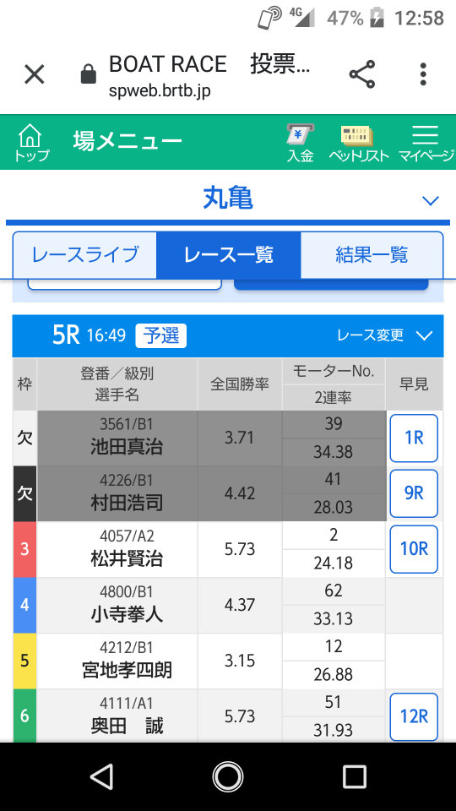
Task: Open the ベットリスト bet list icon
Action: tap(359, 142)
